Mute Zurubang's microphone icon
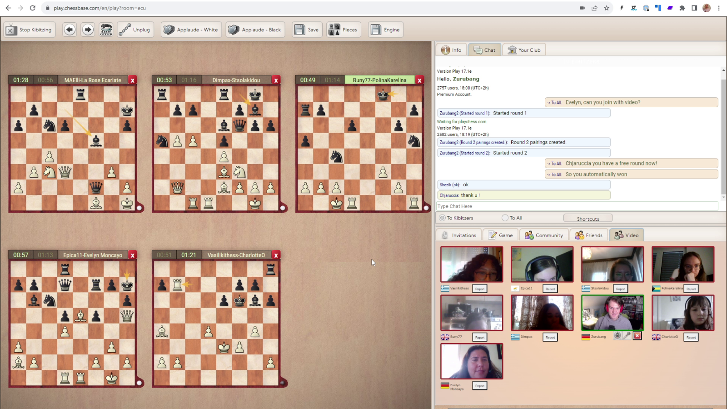 627,336
